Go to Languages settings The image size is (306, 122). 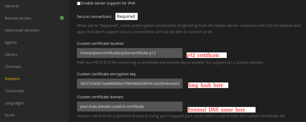click(14, 103)
